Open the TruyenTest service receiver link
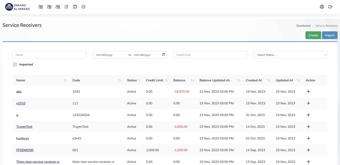The height and width of the screenshot is (165, 340). [24, 127]
